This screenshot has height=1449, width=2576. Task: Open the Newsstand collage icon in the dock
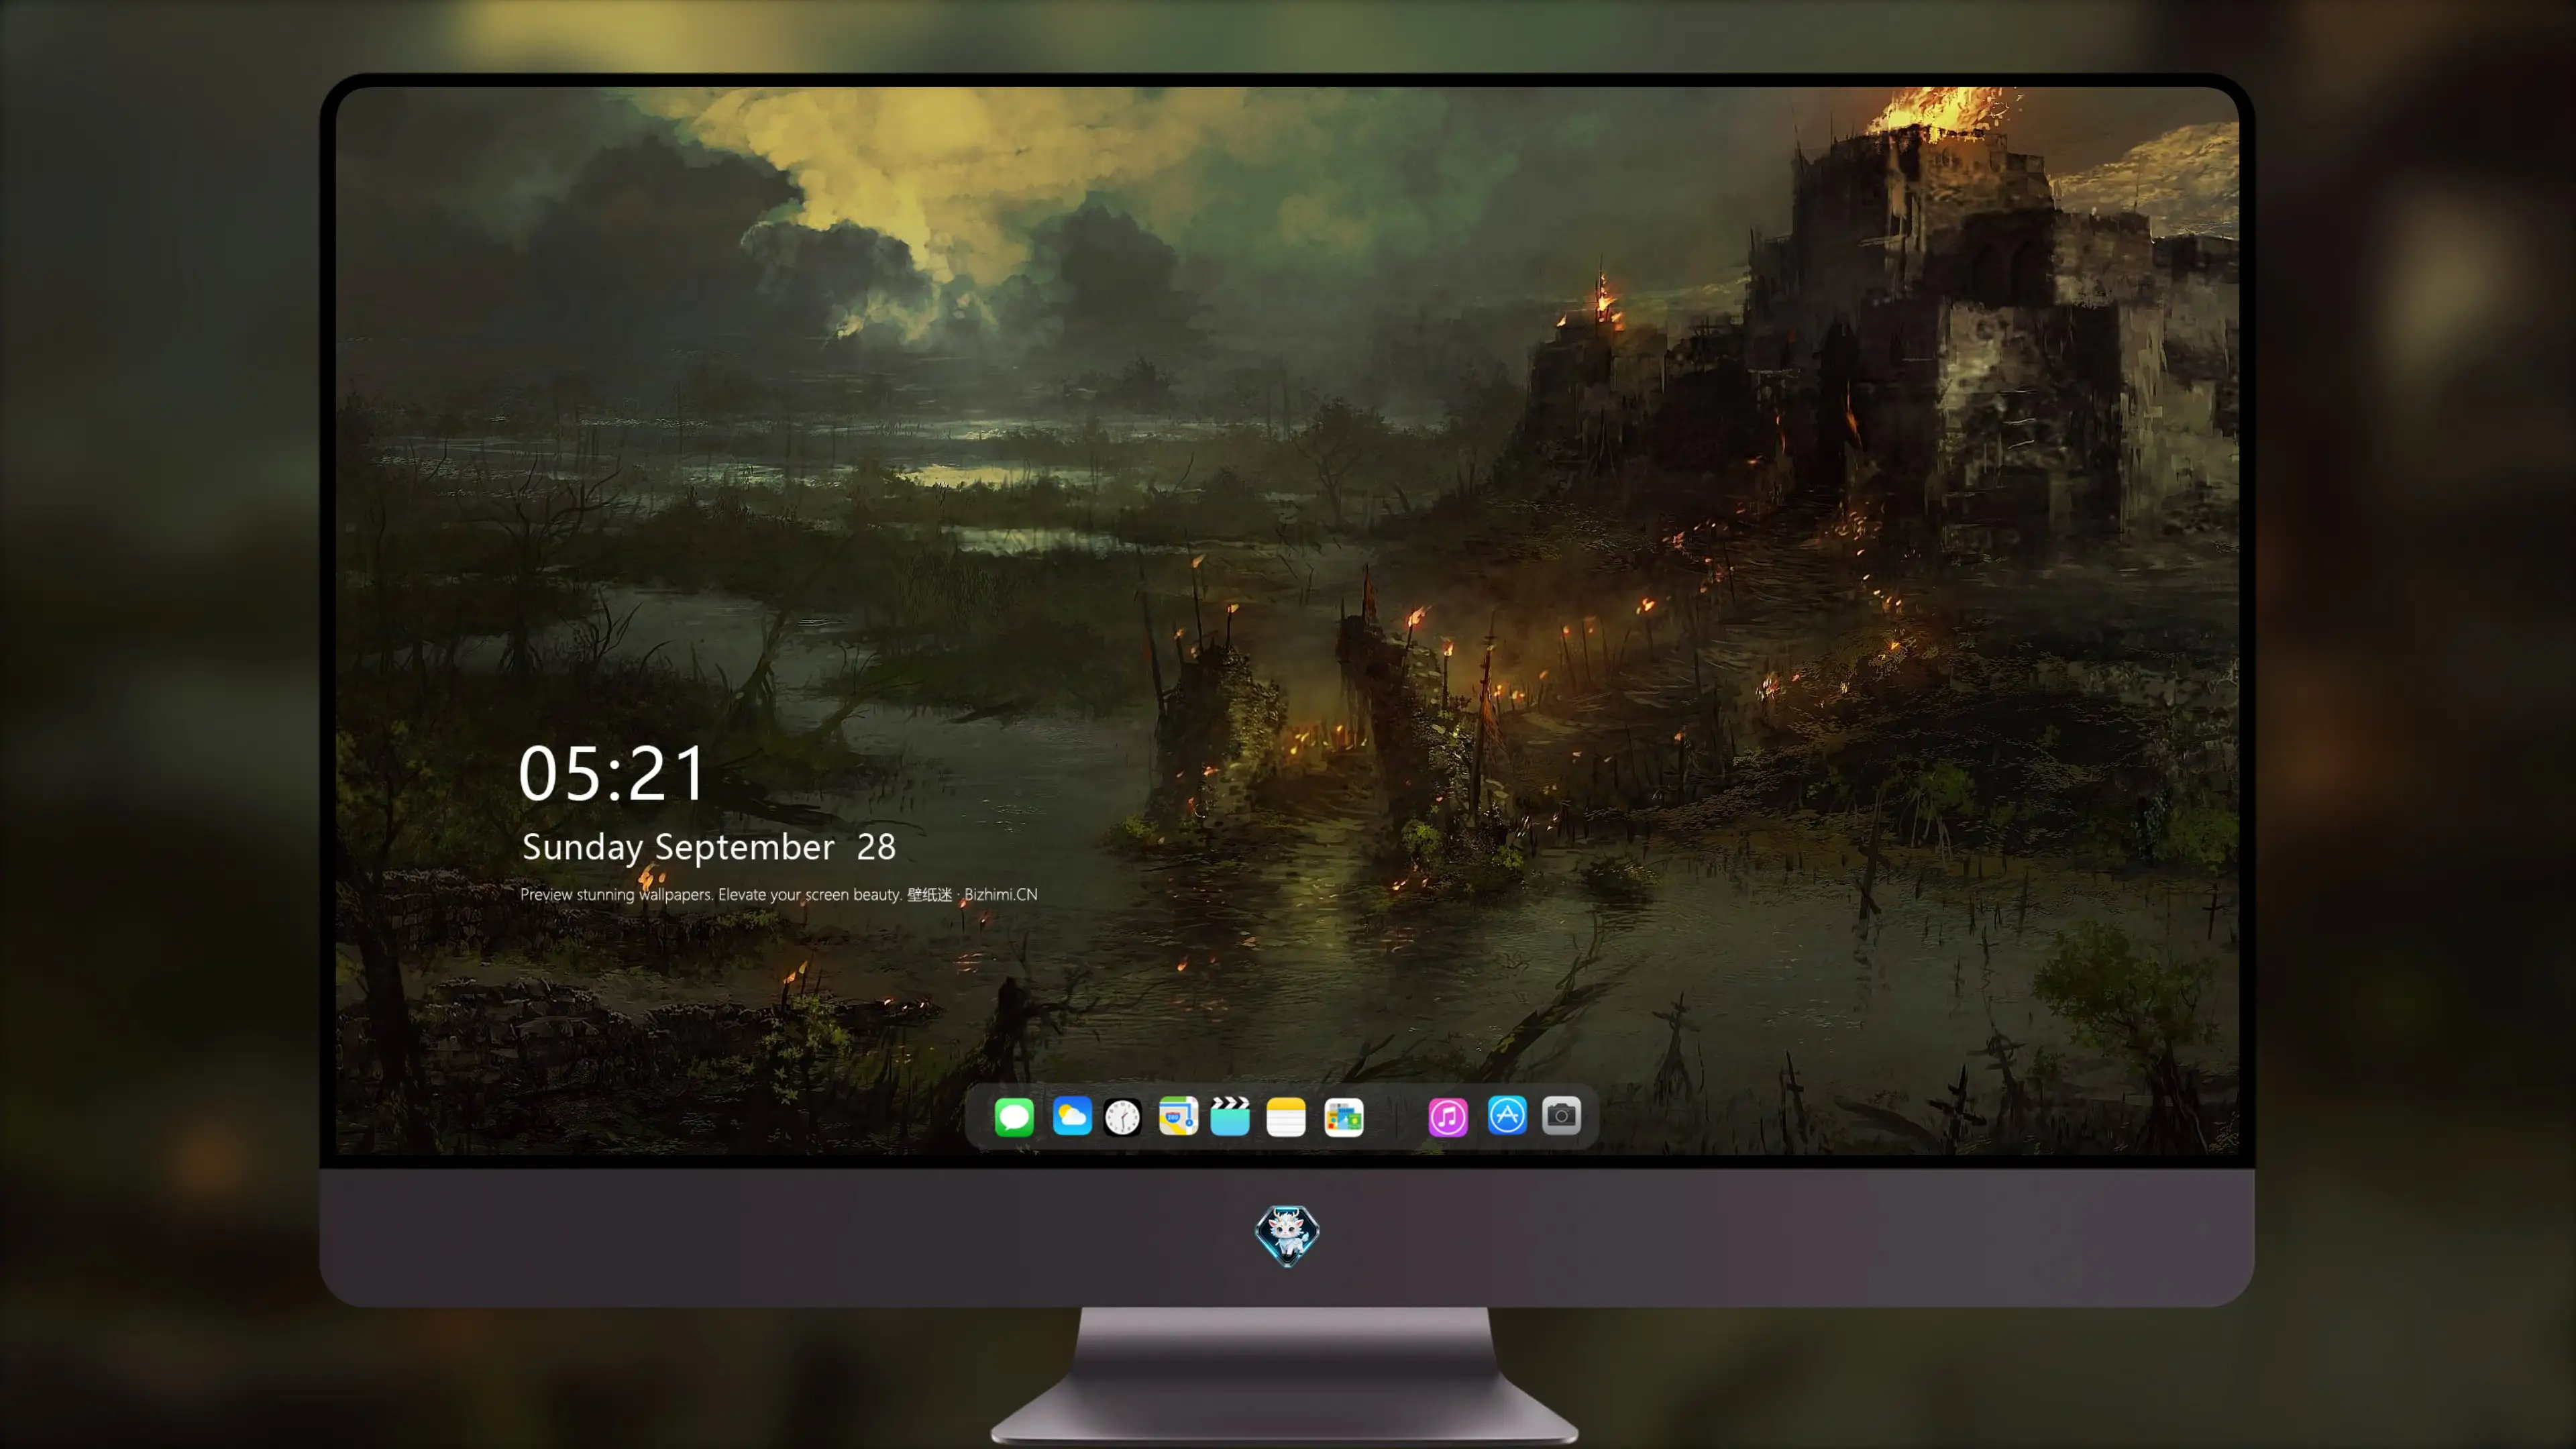pyautogui.click(x=1344, y=1117)
